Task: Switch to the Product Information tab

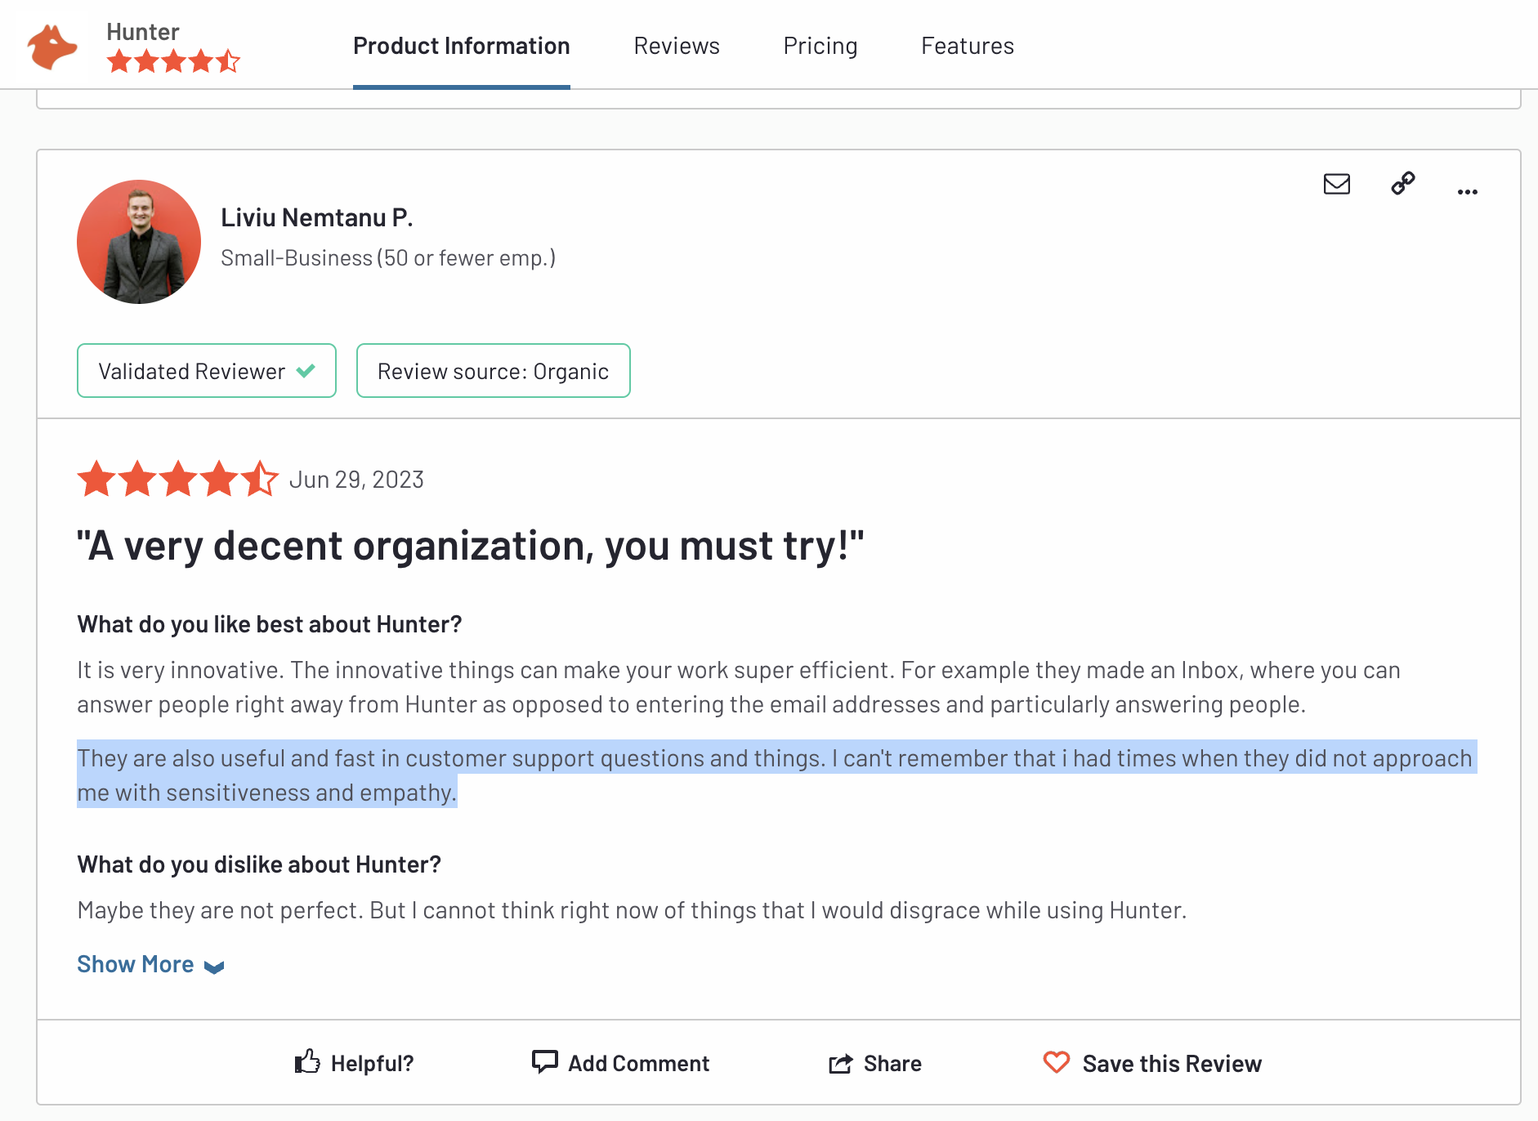Action: (x=461, y=46)
